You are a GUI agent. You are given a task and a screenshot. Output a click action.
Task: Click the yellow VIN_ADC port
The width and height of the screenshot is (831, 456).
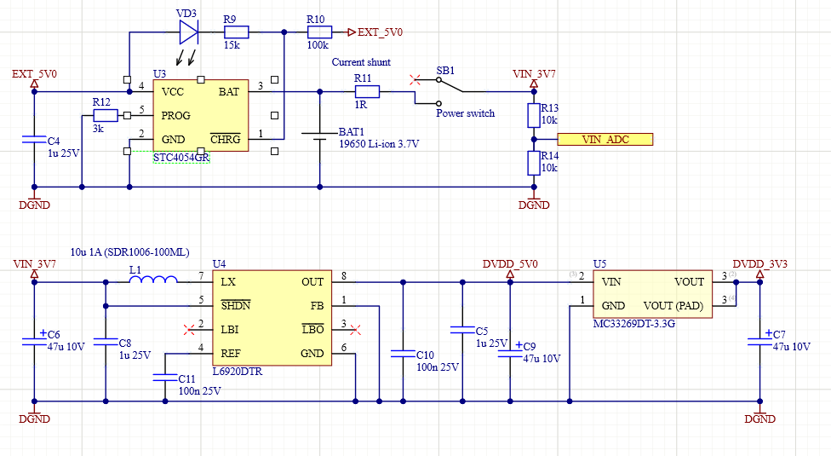pos(605,140)
